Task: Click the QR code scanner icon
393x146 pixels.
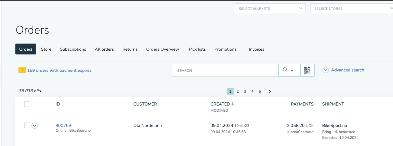Action: 307,70
